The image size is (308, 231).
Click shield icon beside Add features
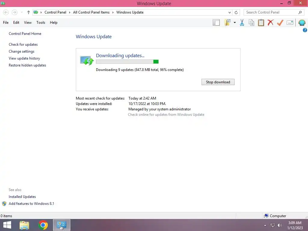[x=4, y=204]
